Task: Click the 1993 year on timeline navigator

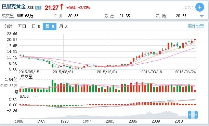Action: click(64, 121)
